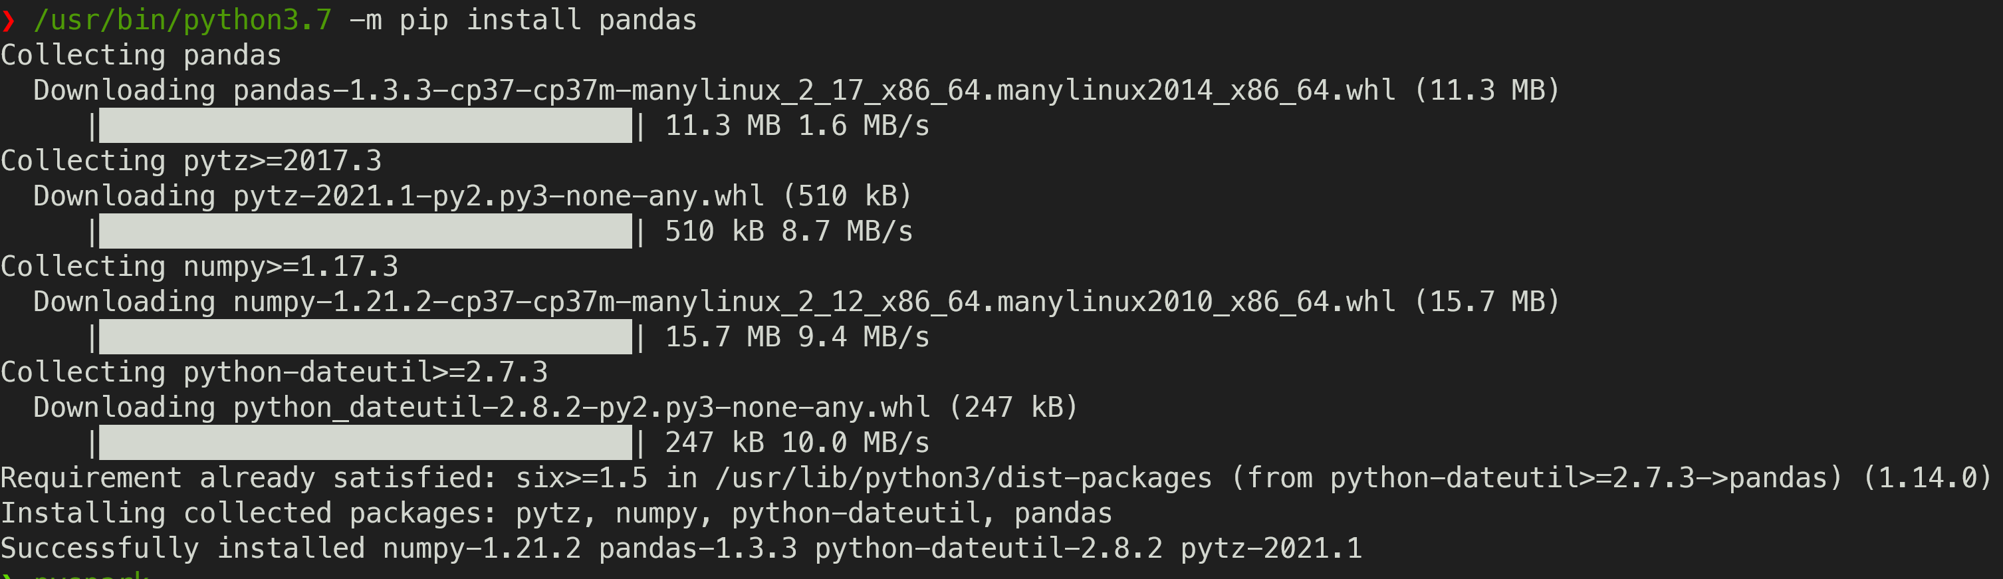Click the 'Collecting pandas' output line
The image size is (2003, 579).
click(x=141, y=56)
